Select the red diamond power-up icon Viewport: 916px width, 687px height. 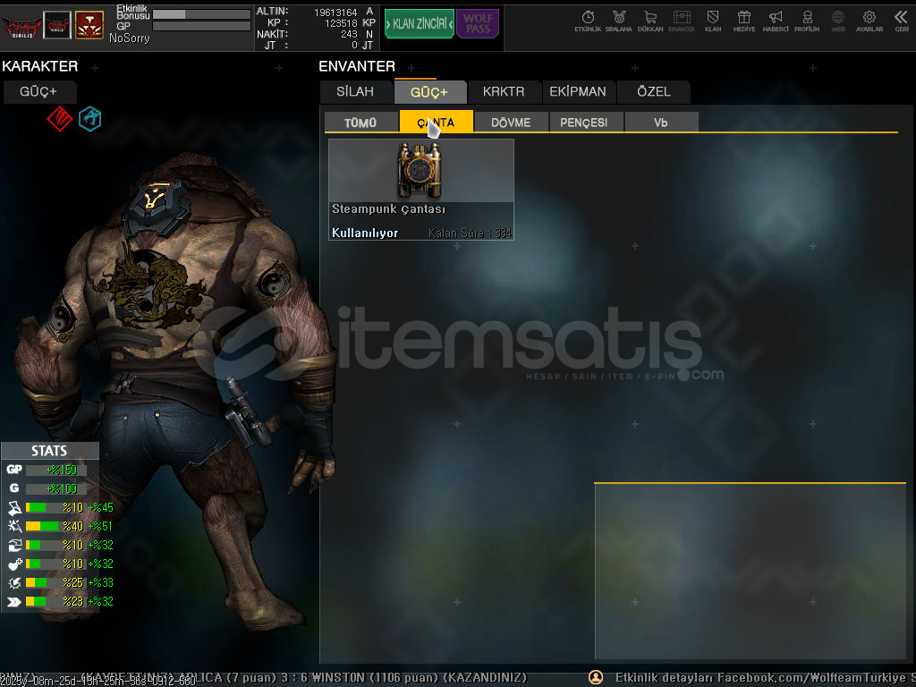[x=60, y=119]
